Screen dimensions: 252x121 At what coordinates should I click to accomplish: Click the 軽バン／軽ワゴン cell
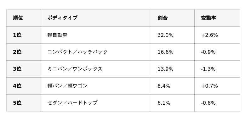pyautogui.click(x=96, y=86)
